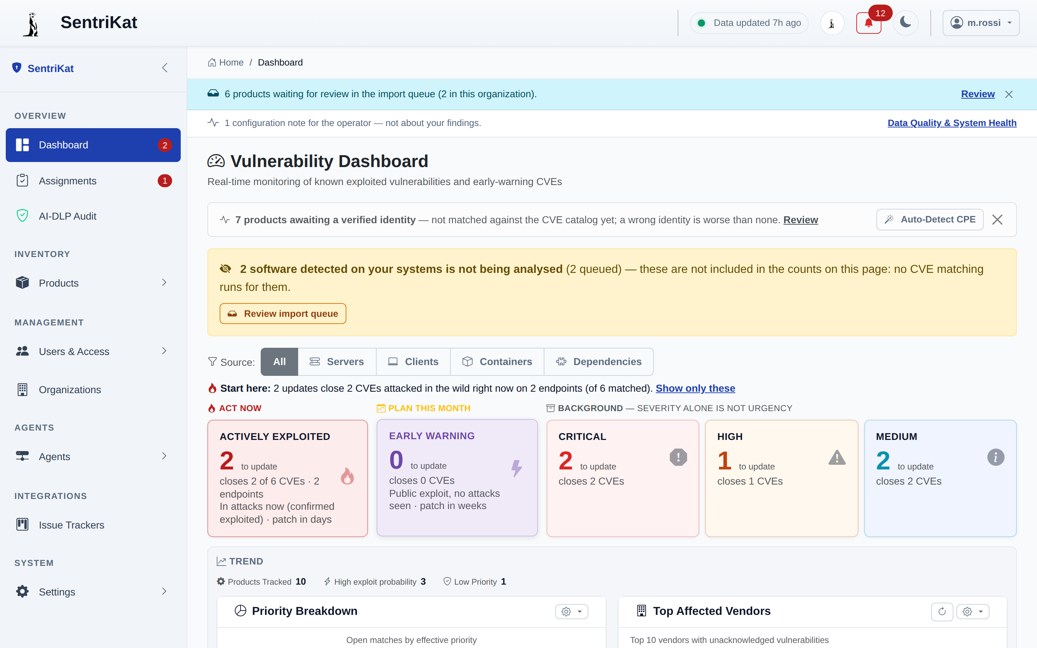Click the High exploit probability stat
The width and height of the screenshot is (1037, 648).
pyautogui.click(x=375, y=581)
